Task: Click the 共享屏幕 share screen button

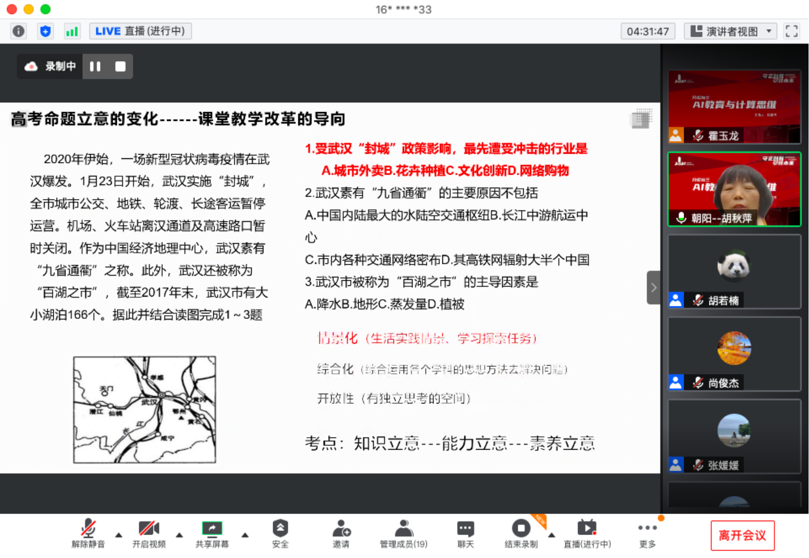Action: coord(212,533)
